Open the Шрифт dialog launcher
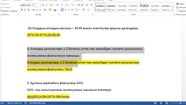186x105 pixels. [59, 15]
